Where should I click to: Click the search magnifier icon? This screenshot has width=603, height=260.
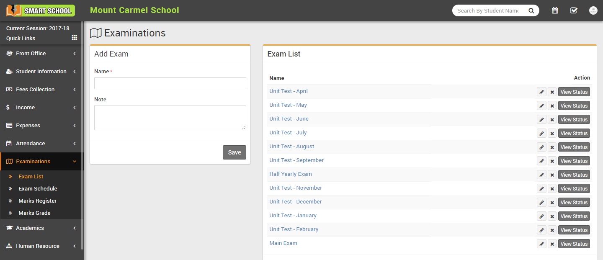531,11
